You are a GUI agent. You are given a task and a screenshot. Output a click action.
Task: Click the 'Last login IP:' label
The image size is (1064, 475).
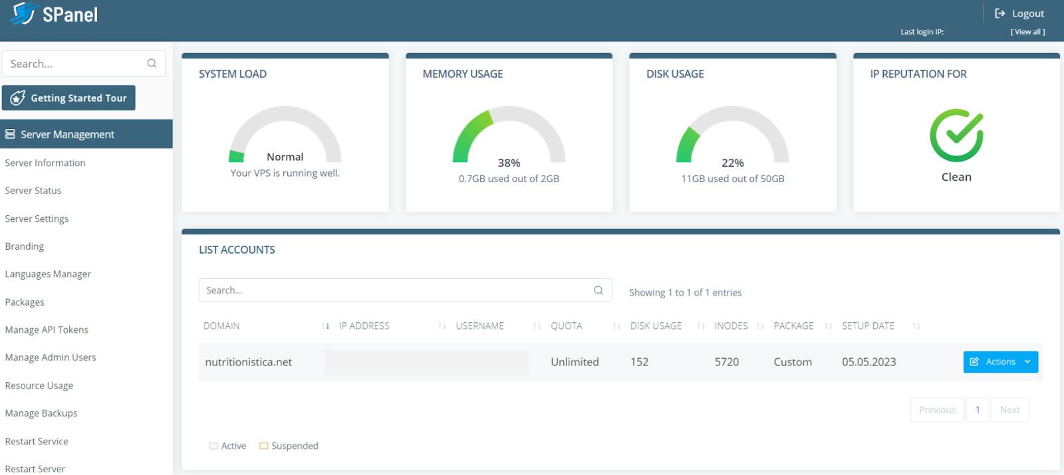click(x=923, y=32)
